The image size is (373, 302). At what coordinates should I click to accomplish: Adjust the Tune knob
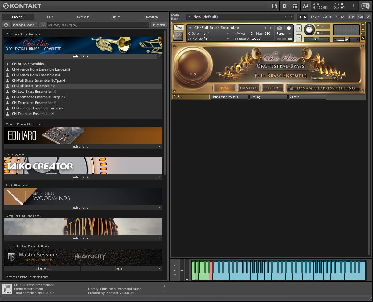pos(309,30)
